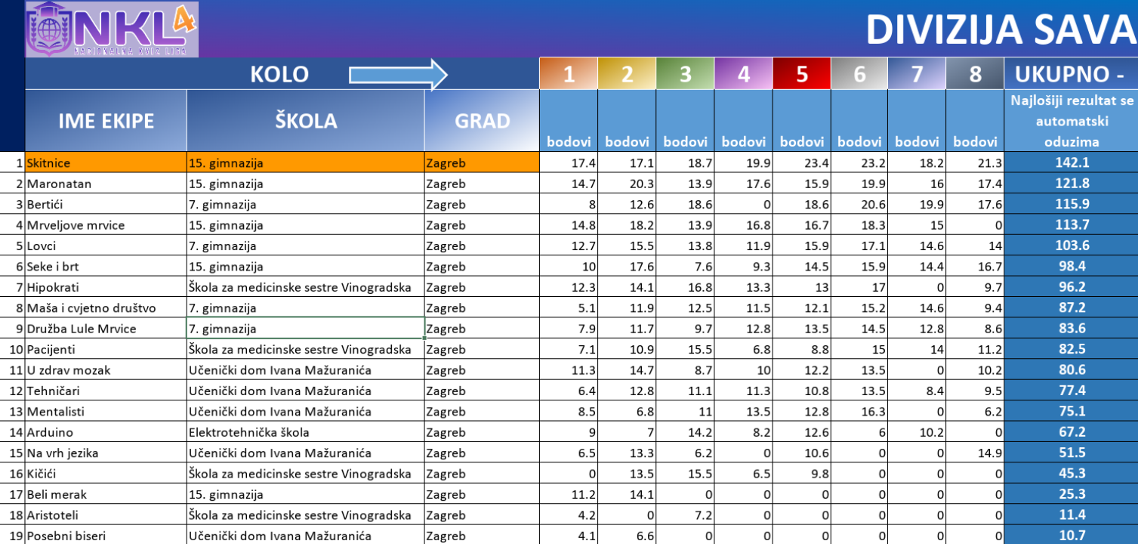Select the white arrow shape beside KOLO
Image resolution: width=1138 pixels, height=544 pixels.
[398, 75]
